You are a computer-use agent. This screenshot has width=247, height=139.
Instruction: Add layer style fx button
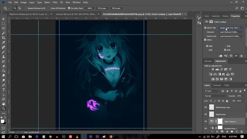217,132
